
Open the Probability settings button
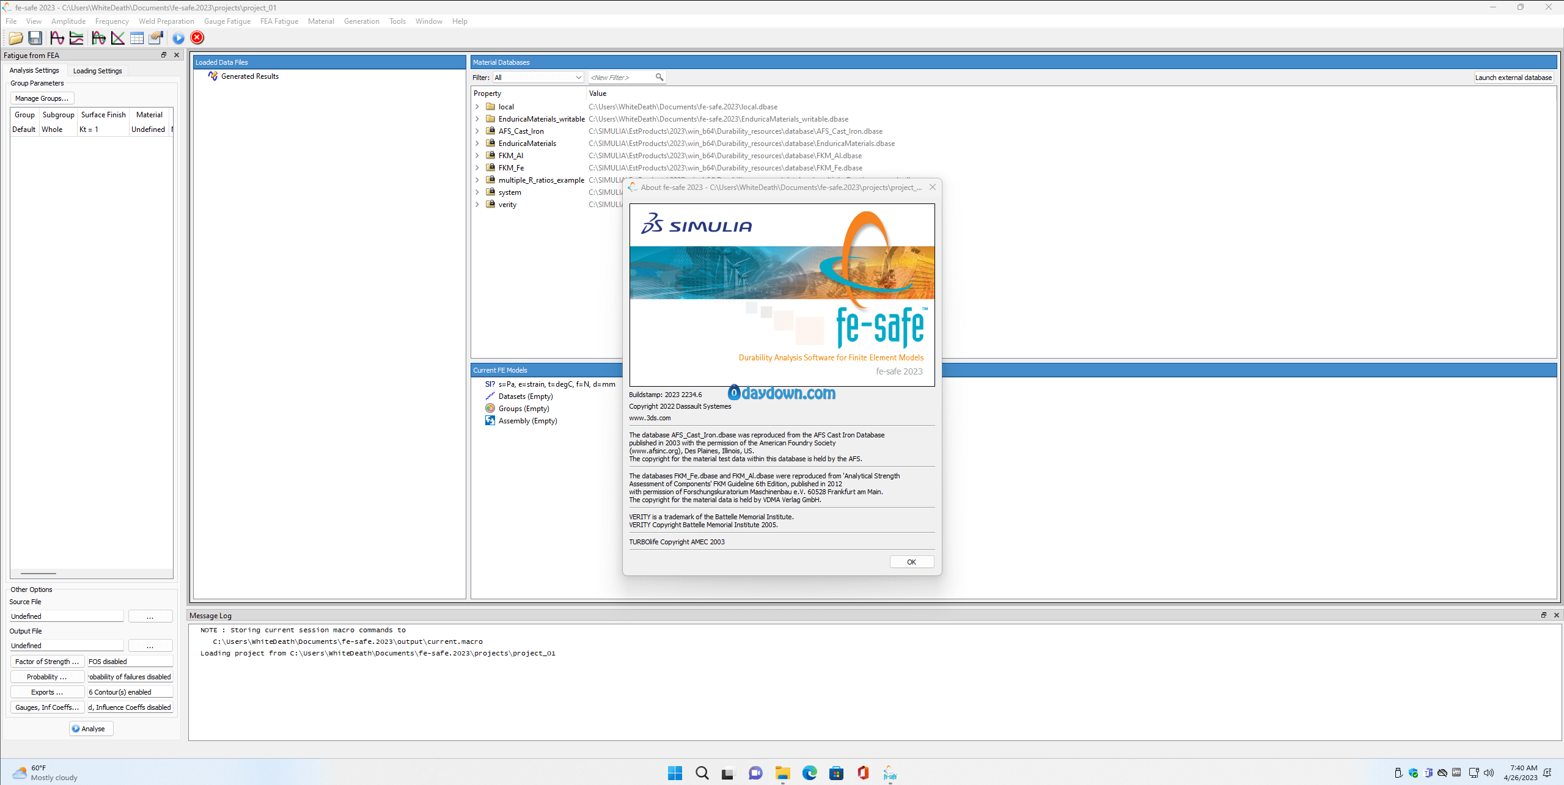pos(47,677)
